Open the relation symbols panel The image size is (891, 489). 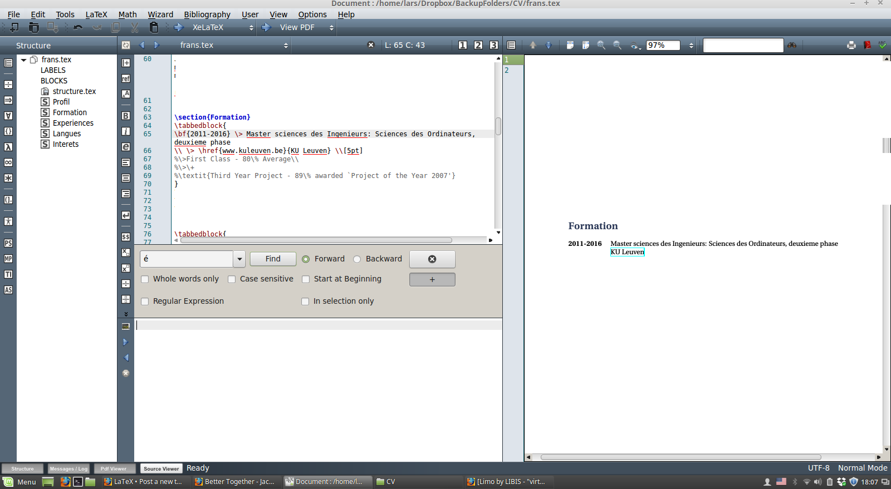pos(8,85)
